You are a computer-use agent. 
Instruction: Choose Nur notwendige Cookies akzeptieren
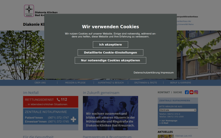point(110,60)
